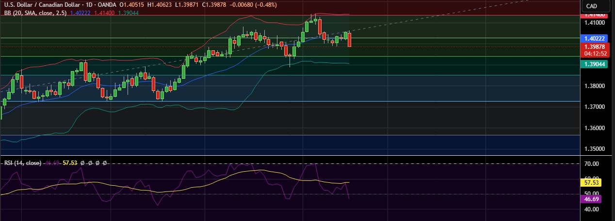The width and height of the screenshot is (615, 221).
Task: Click the OANDA exchange label
Action: (106, 5)
